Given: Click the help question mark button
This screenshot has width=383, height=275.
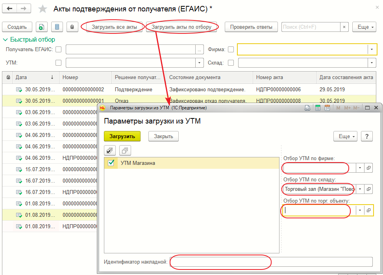Looking at the screenshot, I should tap(366, 136).
